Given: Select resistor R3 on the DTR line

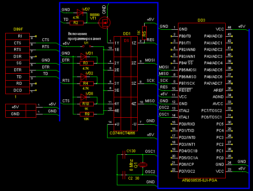Looking at the screenshot, I should point(85,63).
